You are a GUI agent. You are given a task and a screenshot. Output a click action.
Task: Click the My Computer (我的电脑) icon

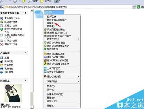pyautogui.click(x=2, y=69)
